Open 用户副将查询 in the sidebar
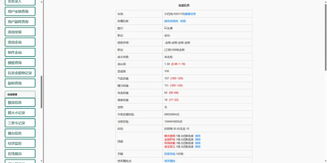The image size is (327, 163). coord(20,22)
